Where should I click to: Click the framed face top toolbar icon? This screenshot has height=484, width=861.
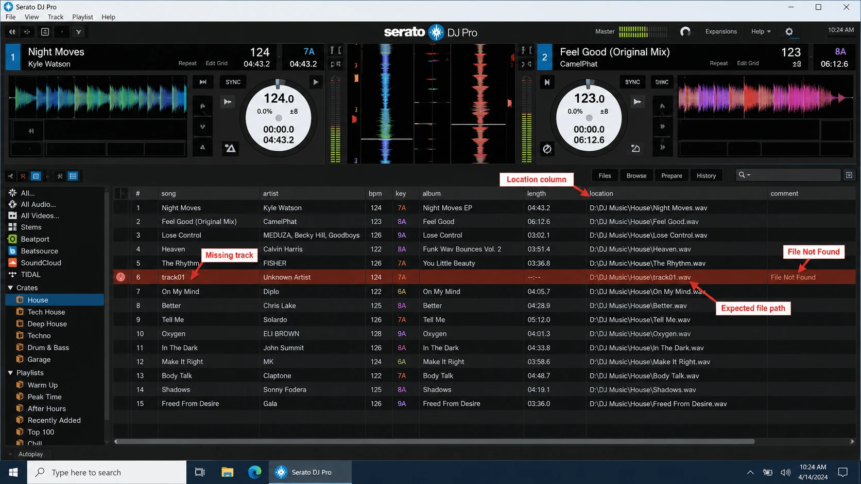[x=45, y=32]
